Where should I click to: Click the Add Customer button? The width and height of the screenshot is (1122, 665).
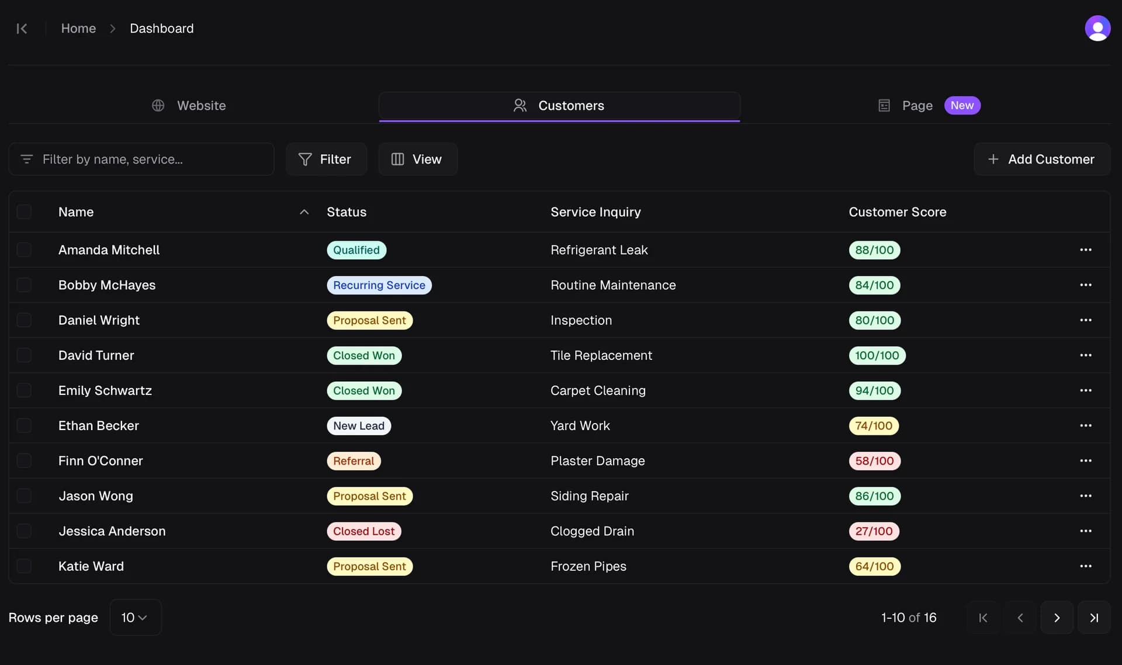[1041, 159]
